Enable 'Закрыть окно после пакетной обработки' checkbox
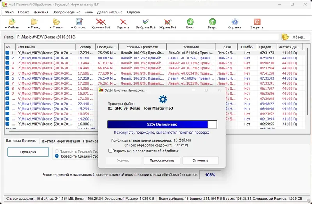The width and height of the screenshot is (312, 204). pyautogui.click(x=110, y=151)
